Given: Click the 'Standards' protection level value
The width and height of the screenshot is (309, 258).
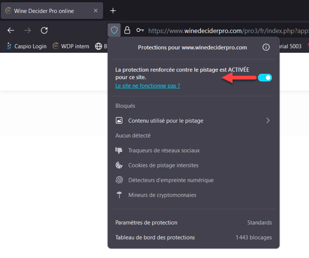Looking at the screenshot, I should point(259,222).
